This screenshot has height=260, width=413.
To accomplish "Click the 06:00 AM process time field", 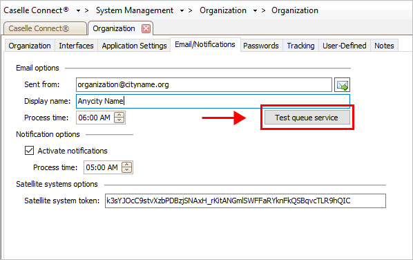I will pyautogui.click(x=101, y=118).
